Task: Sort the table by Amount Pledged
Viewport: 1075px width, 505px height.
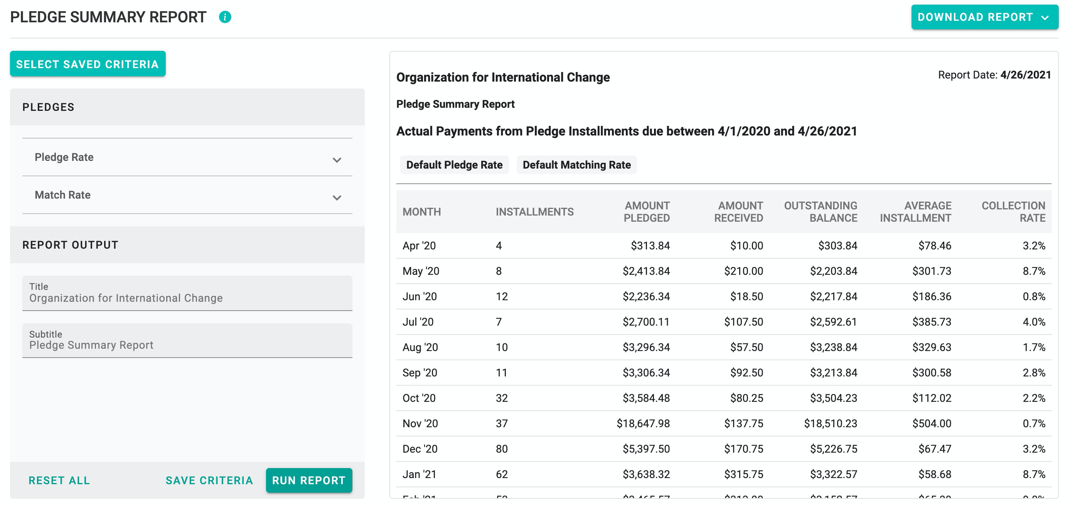Action: pos(646,212)
